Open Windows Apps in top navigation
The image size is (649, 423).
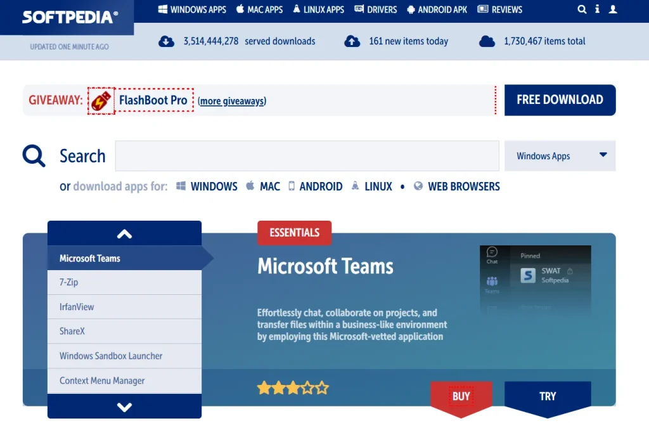192,10
